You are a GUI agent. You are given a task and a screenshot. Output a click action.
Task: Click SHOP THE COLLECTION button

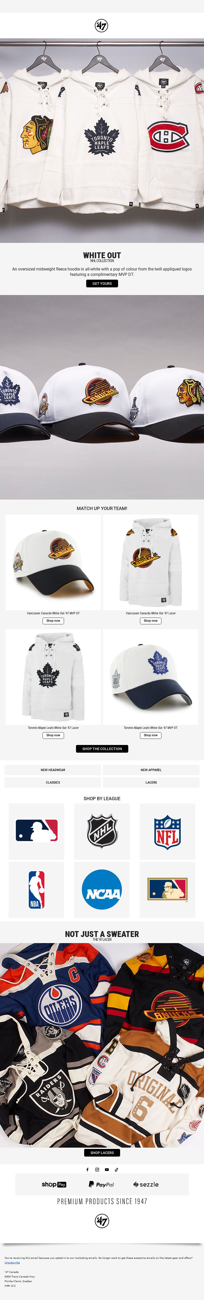(x=102, y=749)
